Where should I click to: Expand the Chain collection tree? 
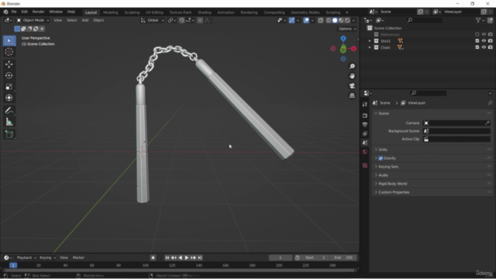(370, 47)
